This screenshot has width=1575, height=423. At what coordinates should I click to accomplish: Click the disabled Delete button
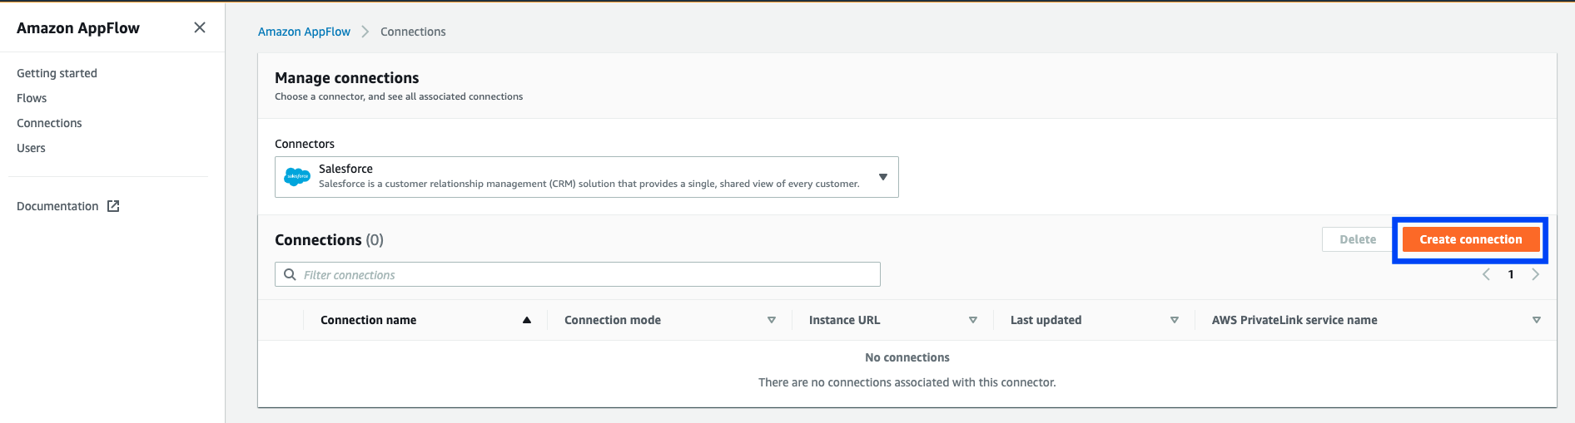(x=1358, y=239)
